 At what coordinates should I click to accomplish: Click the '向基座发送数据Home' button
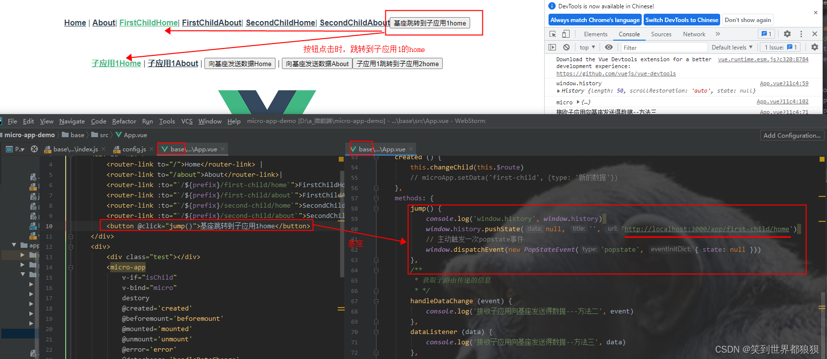[x=240, y=64]
